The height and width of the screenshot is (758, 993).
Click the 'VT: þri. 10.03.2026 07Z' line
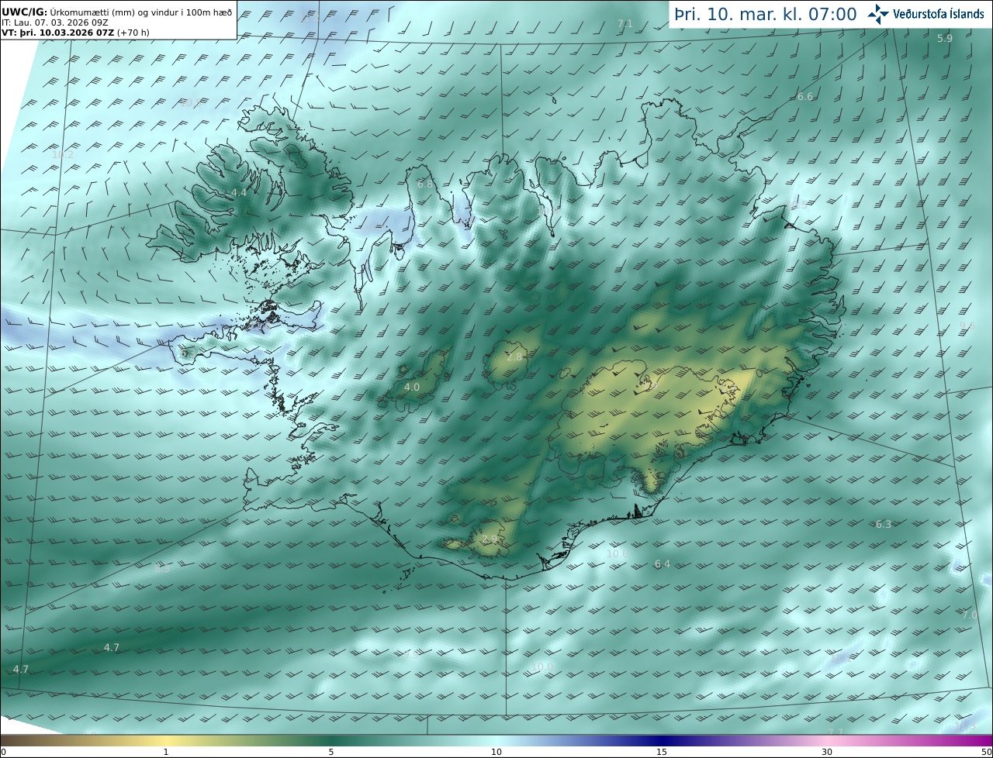75,33
